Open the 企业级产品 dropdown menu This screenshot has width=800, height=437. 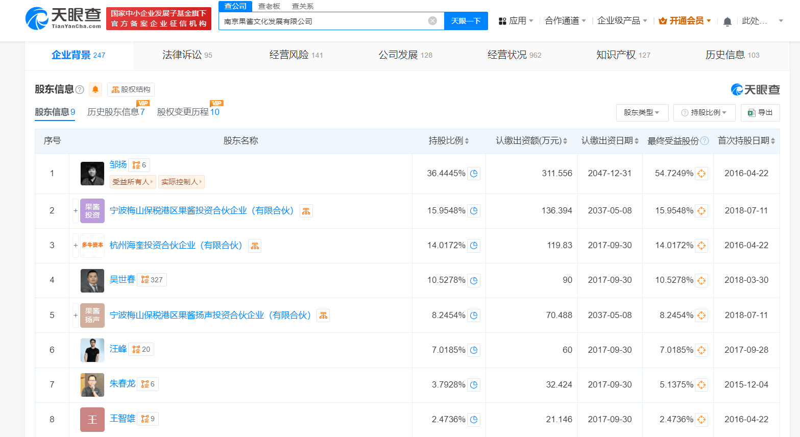point(622,21)
